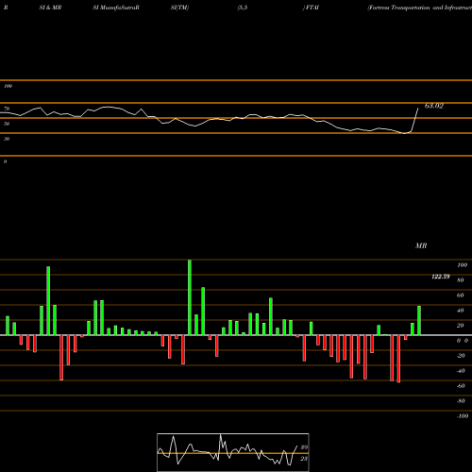Select the 'SI(TM)' header text

(x=179, y=8)
